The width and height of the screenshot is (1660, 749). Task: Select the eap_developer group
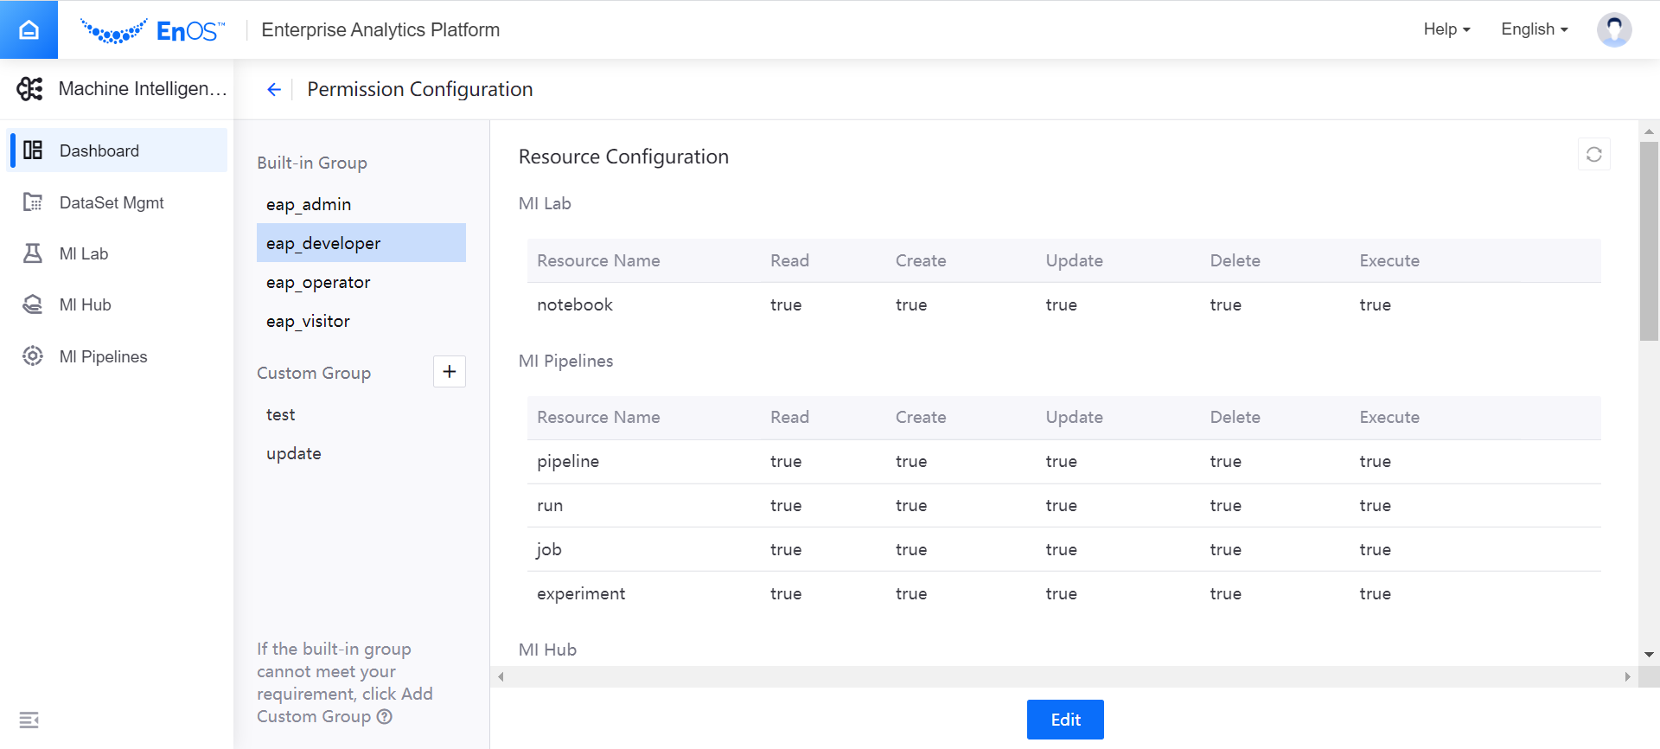(361, 243)
